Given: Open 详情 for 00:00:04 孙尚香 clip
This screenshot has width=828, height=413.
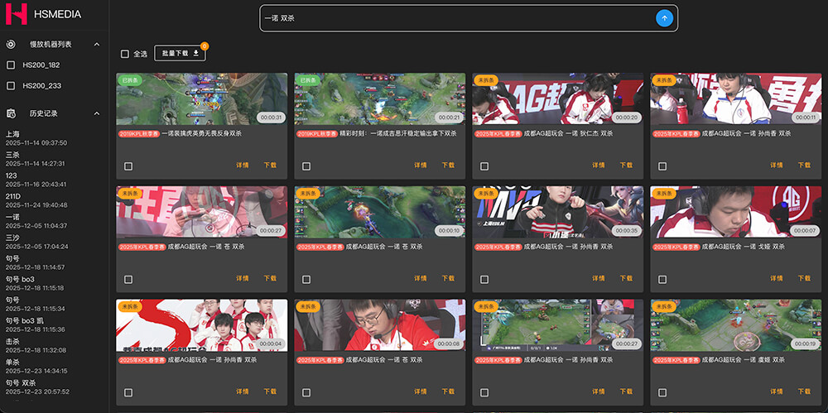Looking at the screenshot, I should pyautogui.click(x=243, y=391).
